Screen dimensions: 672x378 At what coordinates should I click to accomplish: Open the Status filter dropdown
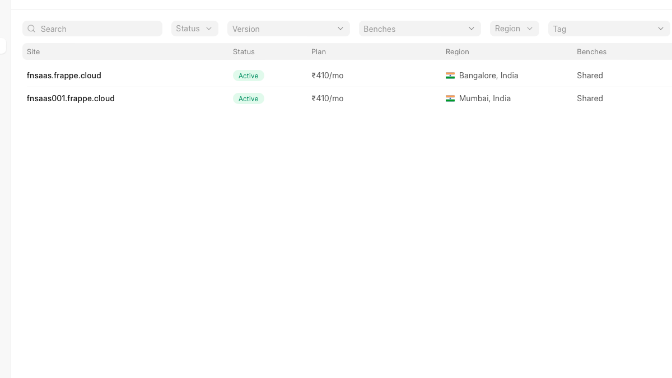click(195, 29)
